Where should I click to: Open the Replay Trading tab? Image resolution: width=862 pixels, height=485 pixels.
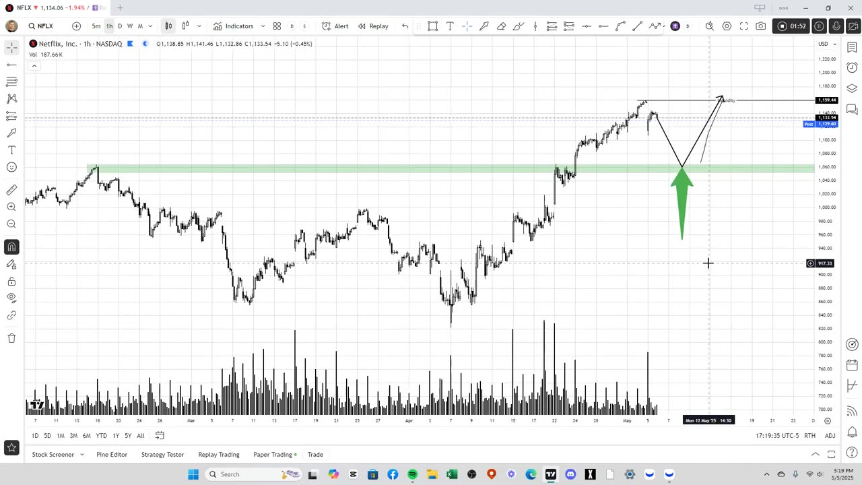coord(219,455)
